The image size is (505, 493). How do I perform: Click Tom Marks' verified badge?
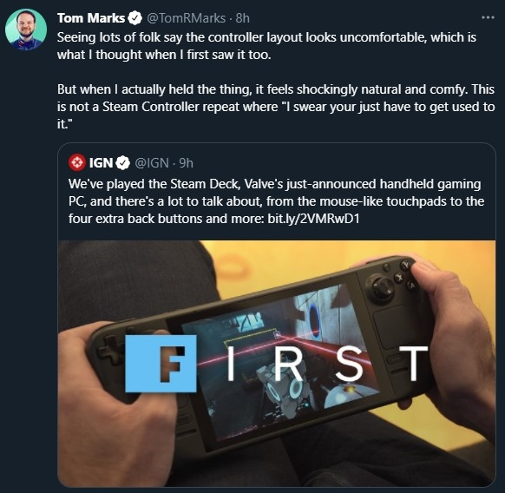(x=135, y=18)
